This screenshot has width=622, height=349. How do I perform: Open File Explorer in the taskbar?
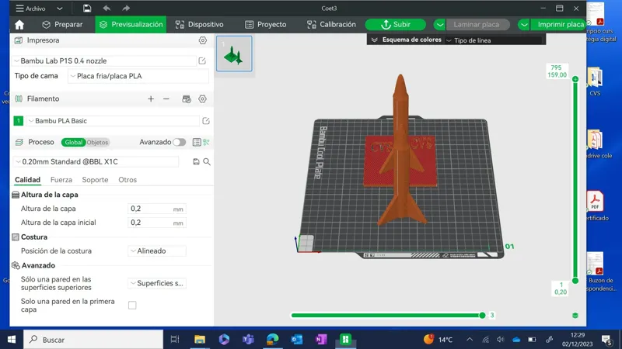[200, 339]
